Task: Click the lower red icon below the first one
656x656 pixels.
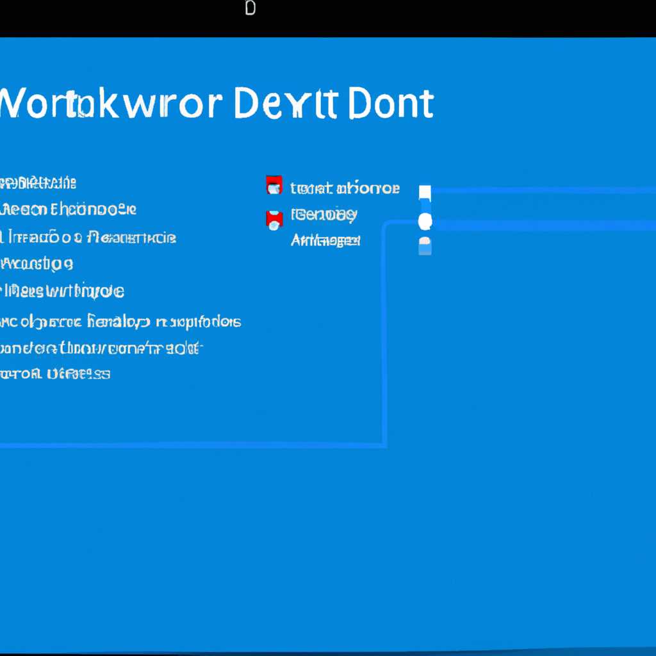Action: click(274, 220)
